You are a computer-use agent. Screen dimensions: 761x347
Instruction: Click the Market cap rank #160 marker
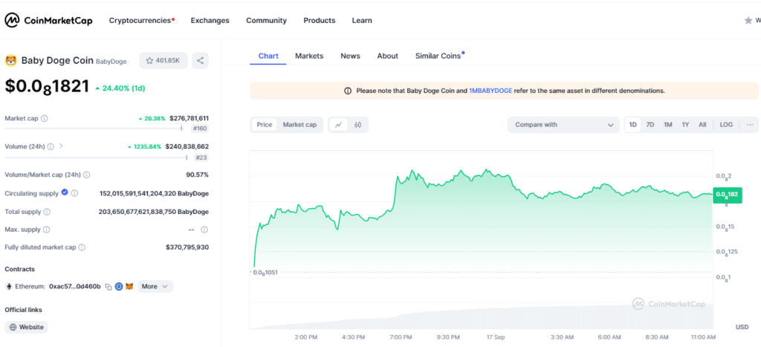pyautogui.click(x=201, y=129)
